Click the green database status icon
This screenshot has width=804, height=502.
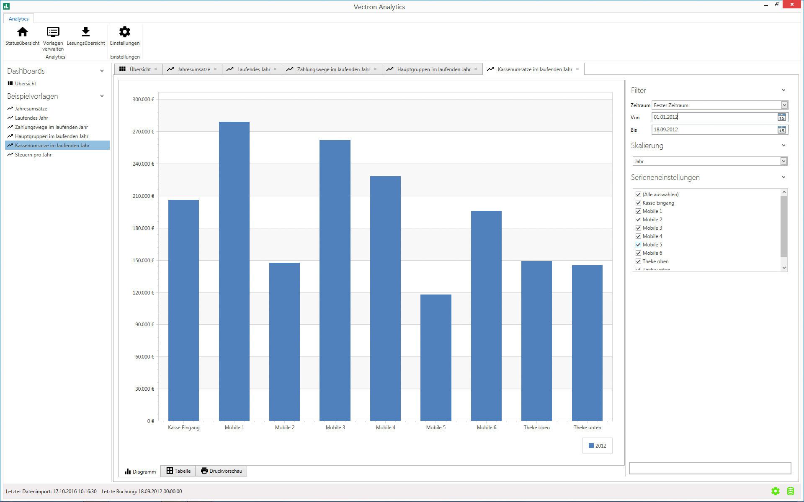coord(790,491)
